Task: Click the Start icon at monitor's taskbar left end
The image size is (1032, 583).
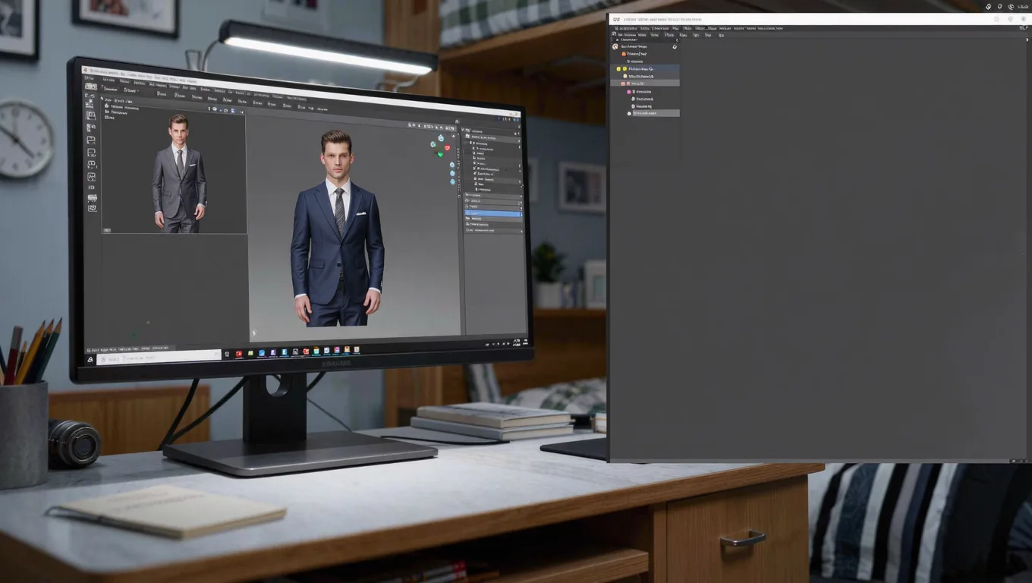Action: pos(90,360)
